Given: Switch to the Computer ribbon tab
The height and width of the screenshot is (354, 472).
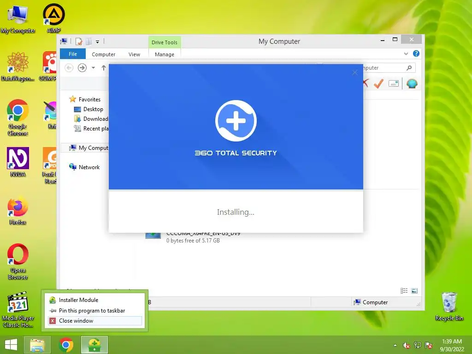Looking at the screenshot, I should tap(104, 54).
